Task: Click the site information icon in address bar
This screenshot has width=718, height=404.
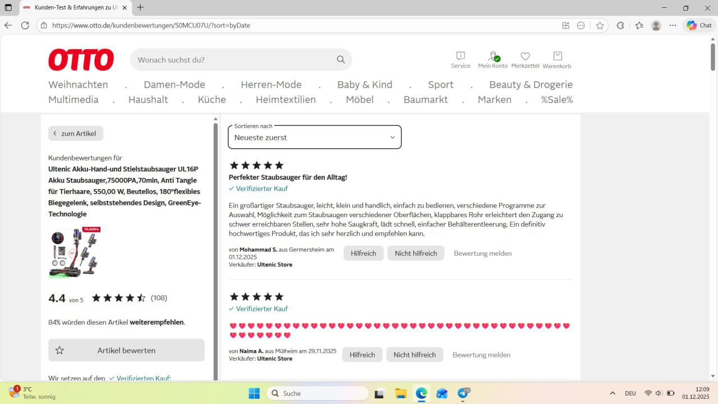Action: 44,25
